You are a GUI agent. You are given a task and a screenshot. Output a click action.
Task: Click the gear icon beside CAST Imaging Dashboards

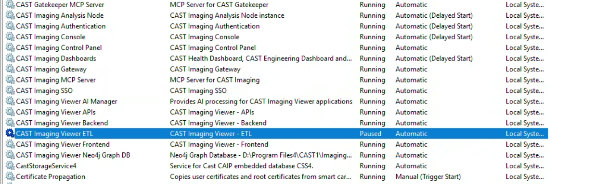click(x=10, y=58)
